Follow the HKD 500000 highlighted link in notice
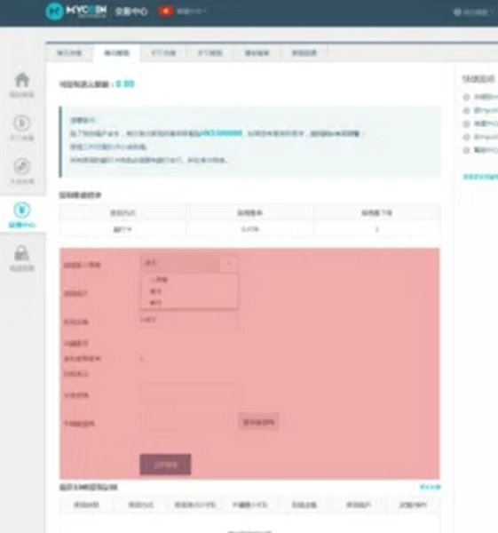The width and height of the screenshot is (498, 533). coord(221,132)
